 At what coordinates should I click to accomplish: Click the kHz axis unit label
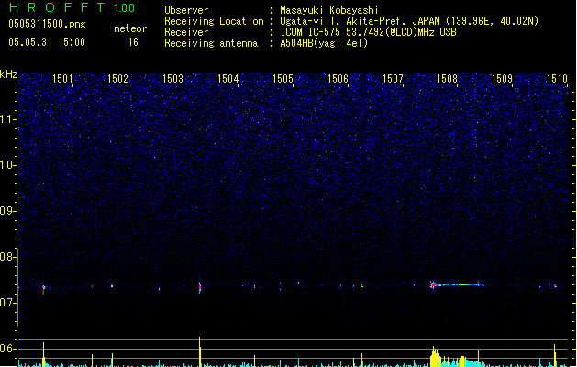pyautogui.click(x=8, y=74)
